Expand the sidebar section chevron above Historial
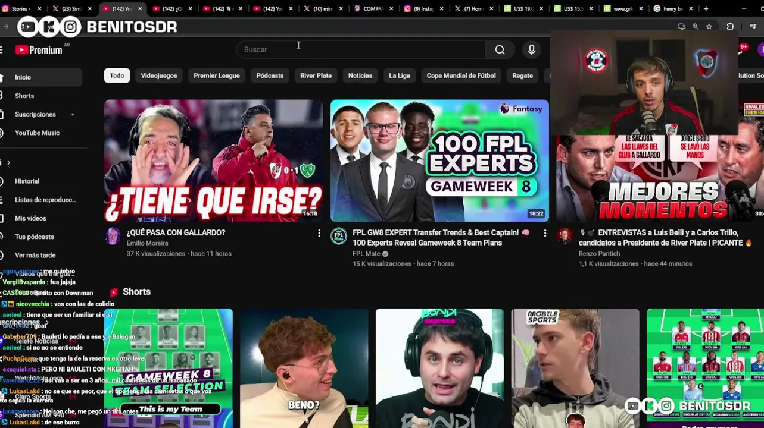This screenshot has width=764, height=428. point(8,162)
